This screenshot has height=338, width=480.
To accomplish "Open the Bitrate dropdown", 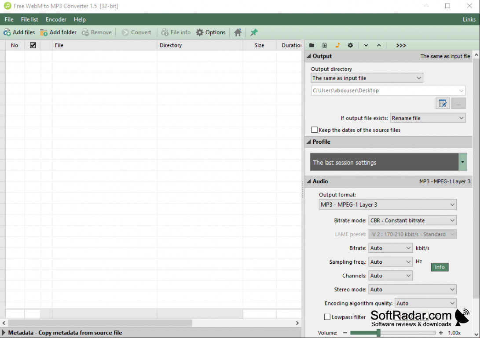I will (390, 248).
